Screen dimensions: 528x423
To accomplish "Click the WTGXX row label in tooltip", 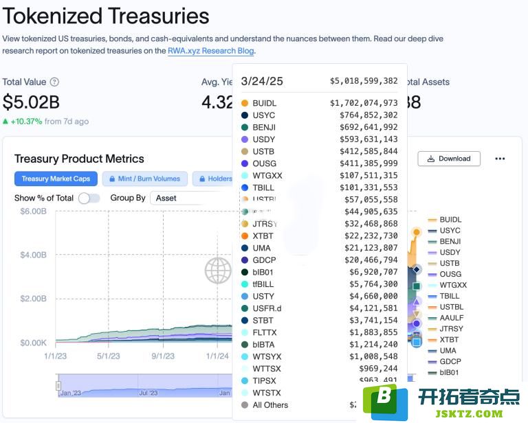I will pos(267,176).
